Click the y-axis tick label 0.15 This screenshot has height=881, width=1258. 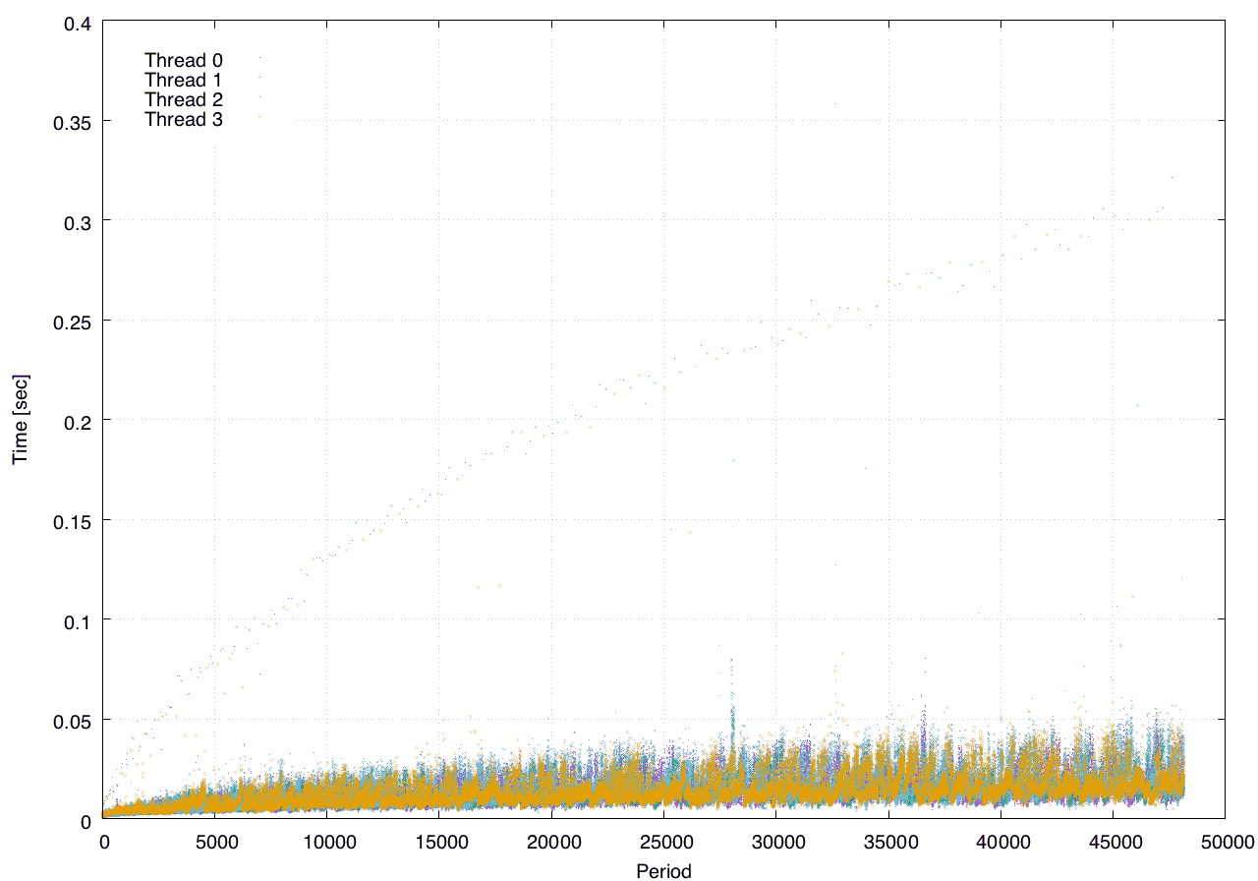[x=74, y=520]
